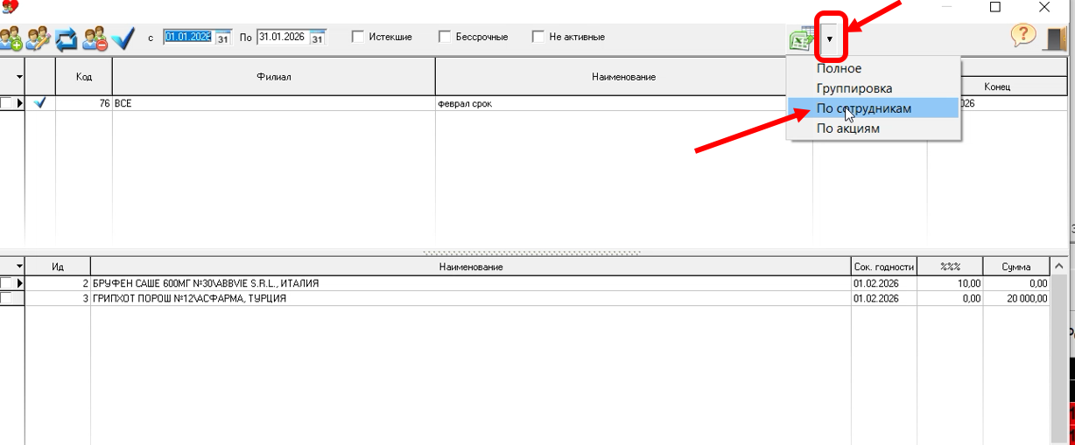
Task: Click the 20 000,00 sum cell
Action: coord(1015,298)
